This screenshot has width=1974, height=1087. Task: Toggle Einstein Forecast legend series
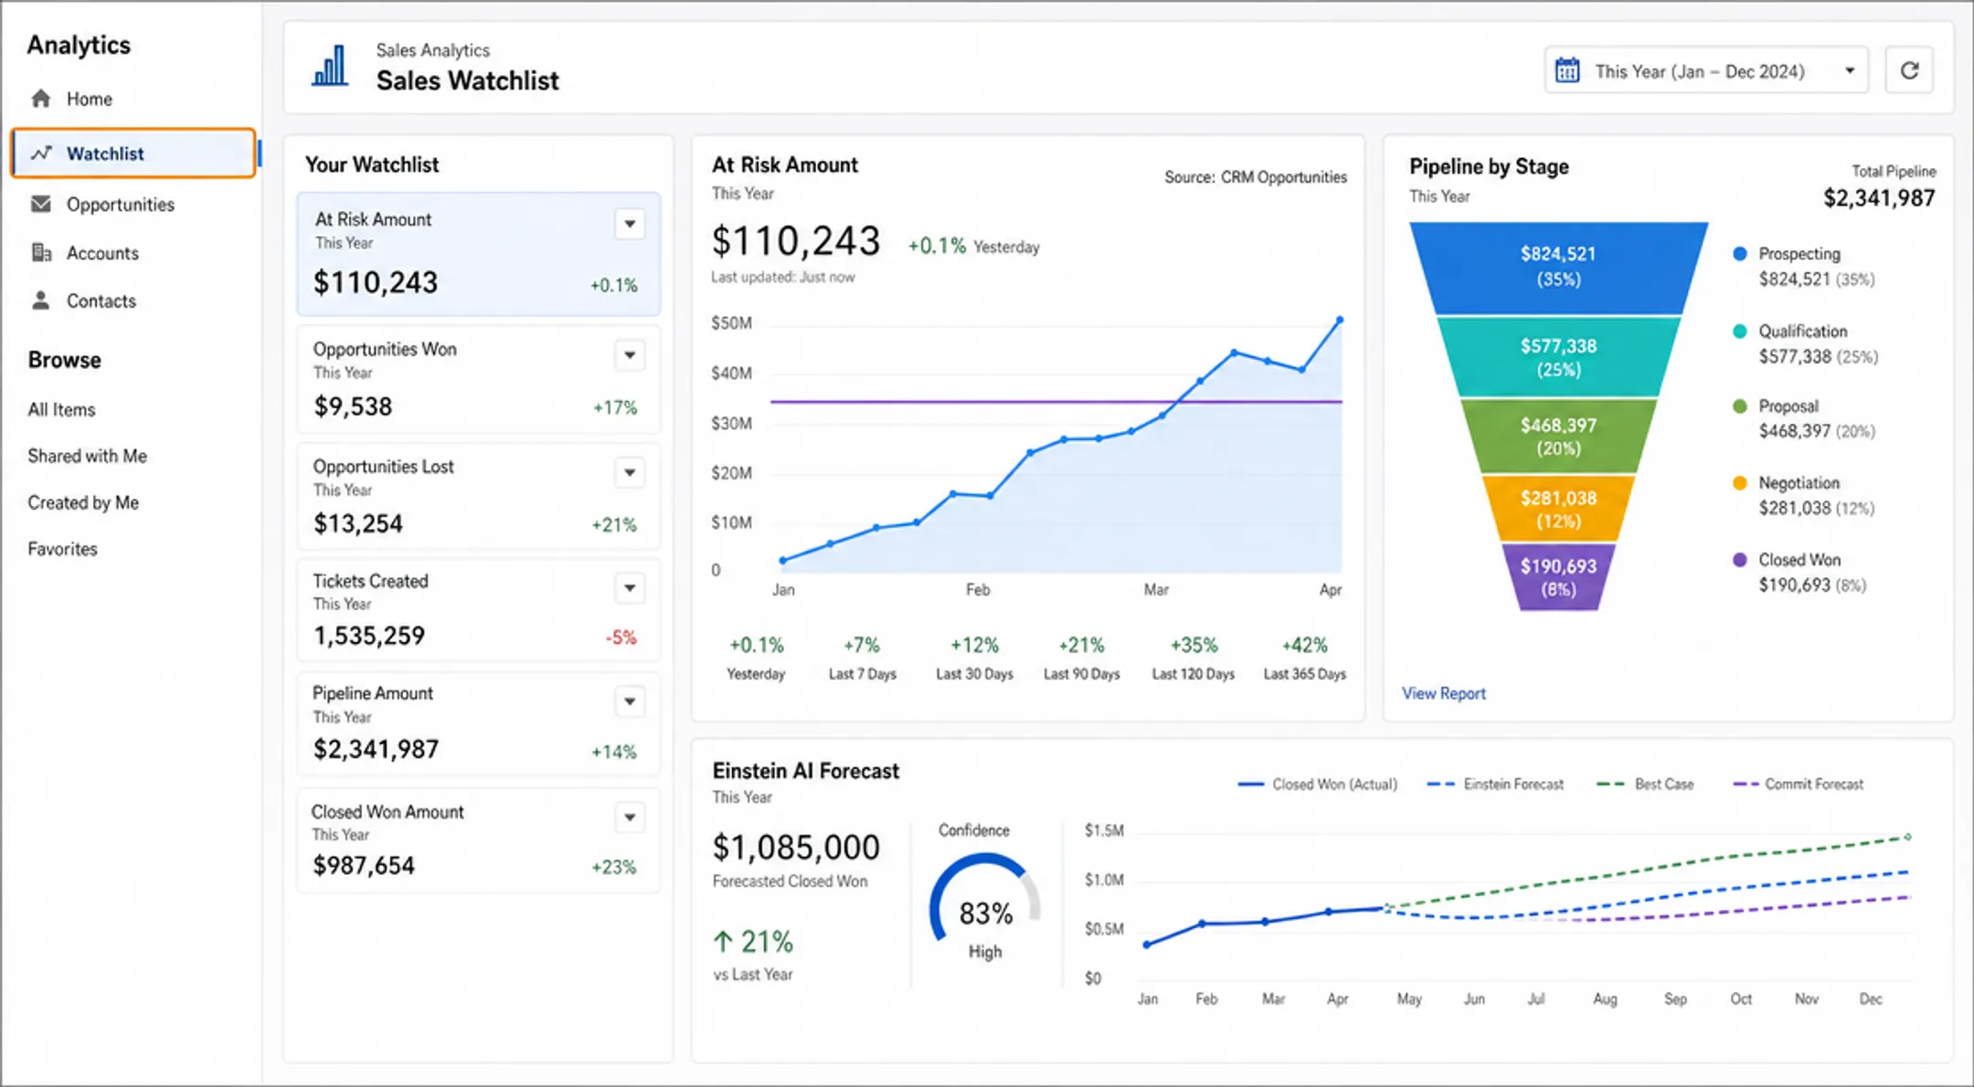1495,784
